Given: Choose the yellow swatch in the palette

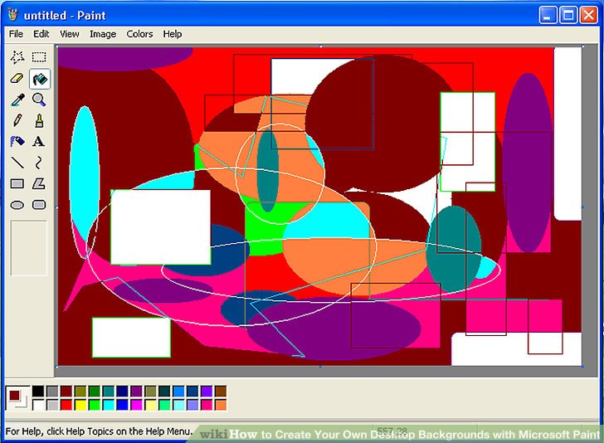Looking at the screenshot, I should [x=80, y=405].
